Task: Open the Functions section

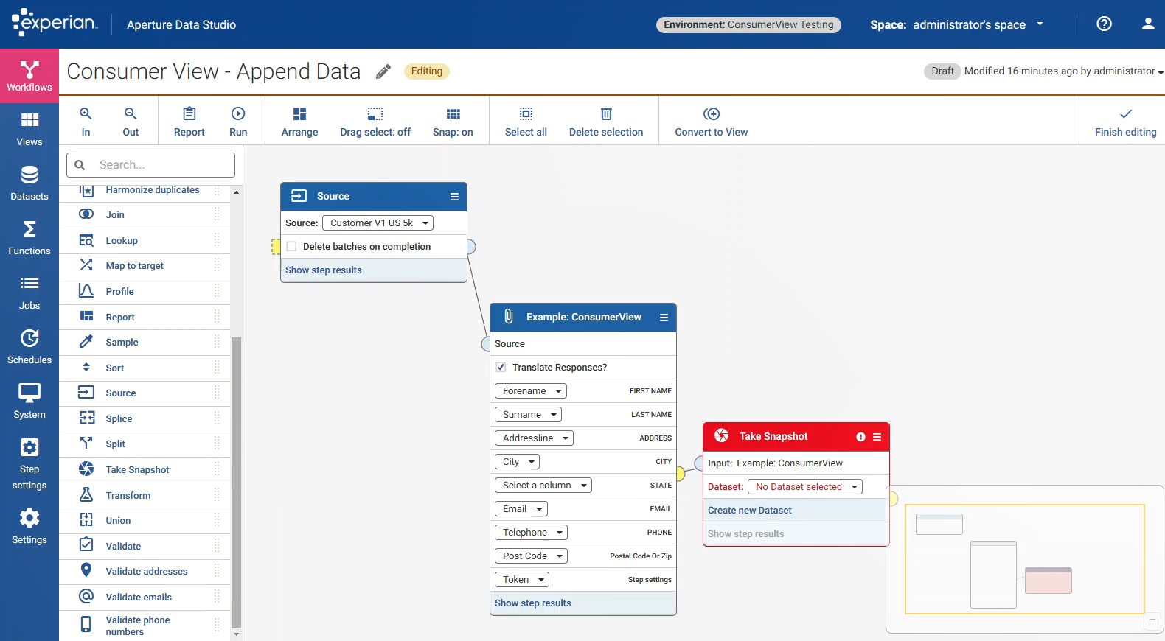Action: click(29, 239)
